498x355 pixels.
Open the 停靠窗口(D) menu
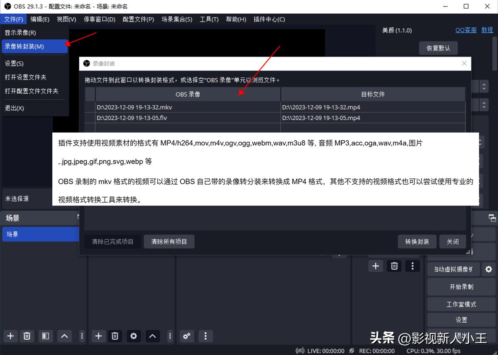point(100,19)
